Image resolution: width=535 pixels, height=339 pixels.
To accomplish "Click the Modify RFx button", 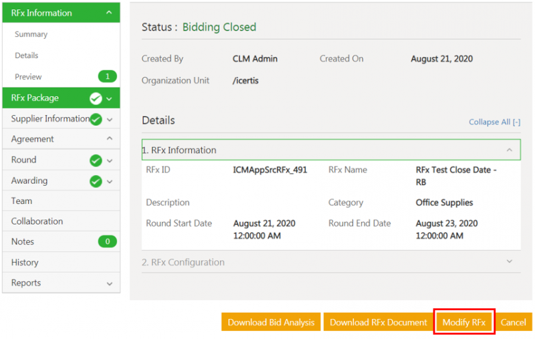I will click(x=464, y=322).
